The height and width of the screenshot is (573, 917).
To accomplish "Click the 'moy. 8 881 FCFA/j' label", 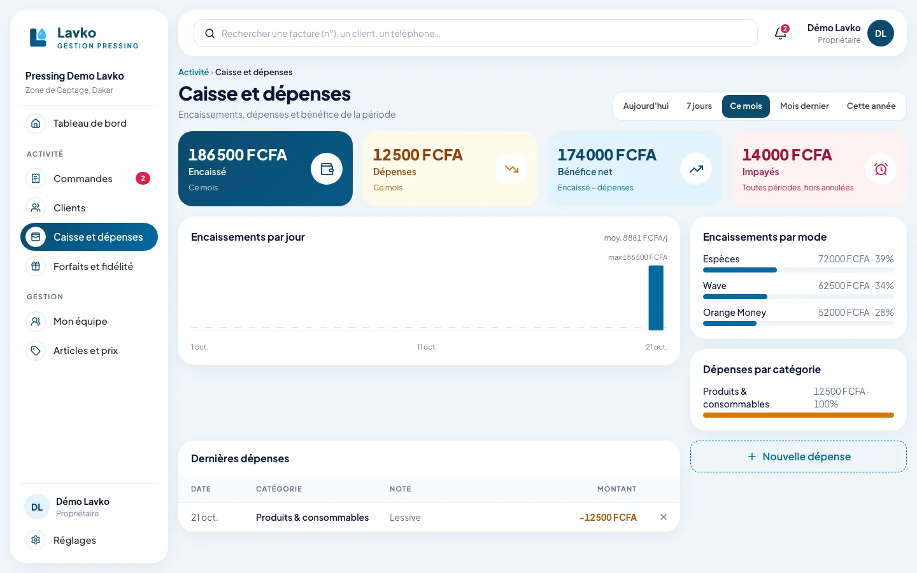I will point(636,238).
